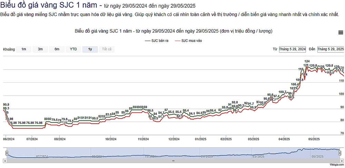The height and width of the screenshot is (168, 345).
Task: Click the disabled Tất cả range button
Action: tap(107, 50)
